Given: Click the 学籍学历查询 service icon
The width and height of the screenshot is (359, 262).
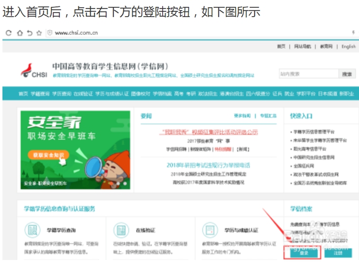Looking at the screenshot, I should [32, 230].
